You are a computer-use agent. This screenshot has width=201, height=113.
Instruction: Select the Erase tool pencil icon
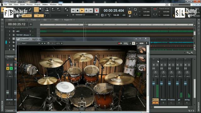click(x=30, y=10)
